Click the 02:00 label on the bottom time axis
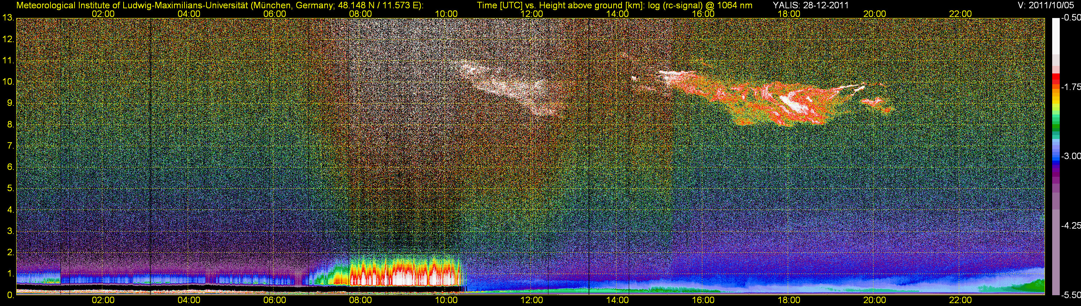The width and height of the screenshot is (1081, 306). [103, 300]
